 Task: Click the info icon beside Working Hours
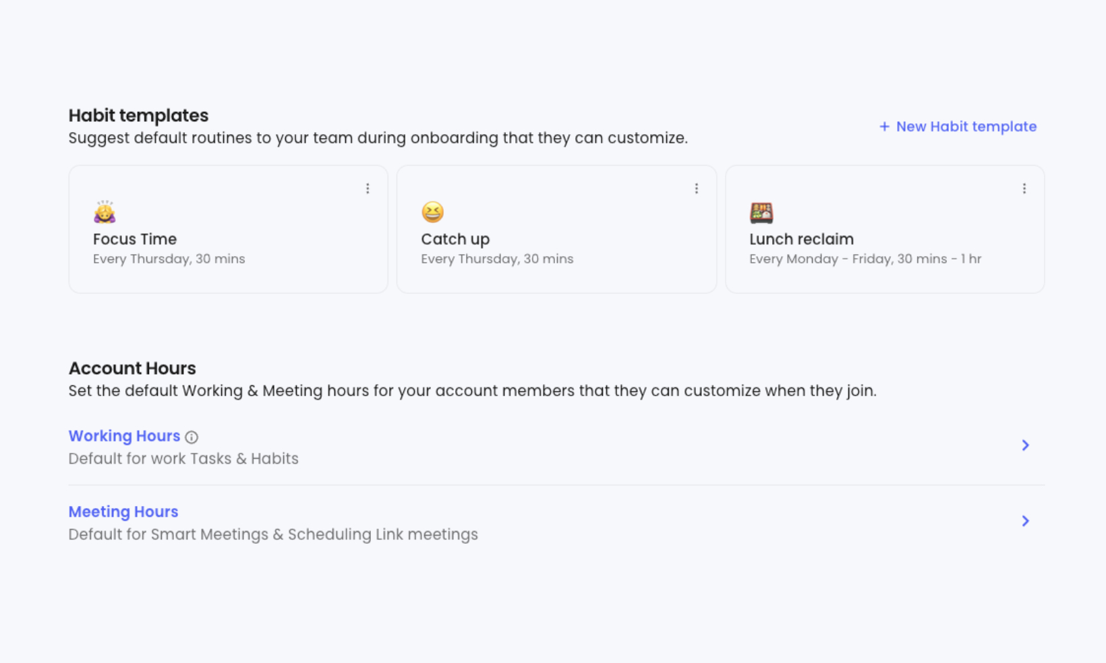coord(192,437)
